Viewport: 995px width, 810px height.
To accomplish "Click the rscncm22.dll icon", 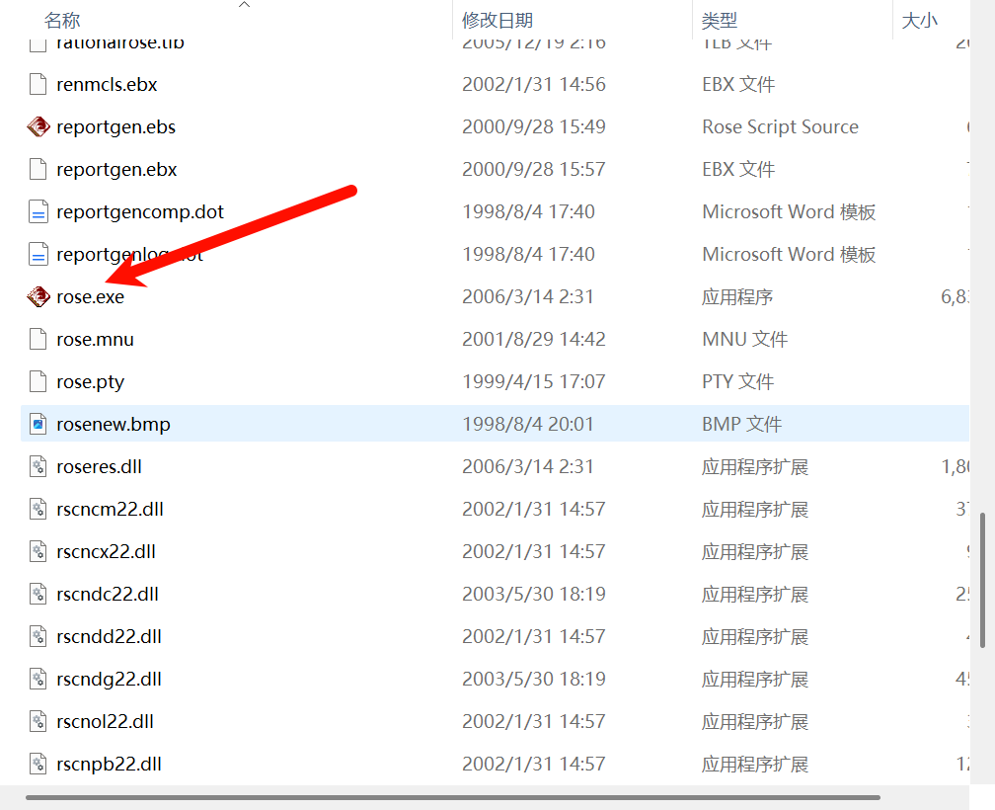I will pyautogui.click(x=38, y=509).
